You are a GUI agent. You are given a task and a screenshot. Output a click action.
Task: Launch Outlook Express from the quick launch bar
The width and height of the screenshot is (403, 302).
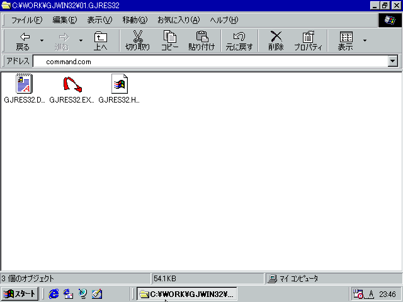[x=69, y=294]
